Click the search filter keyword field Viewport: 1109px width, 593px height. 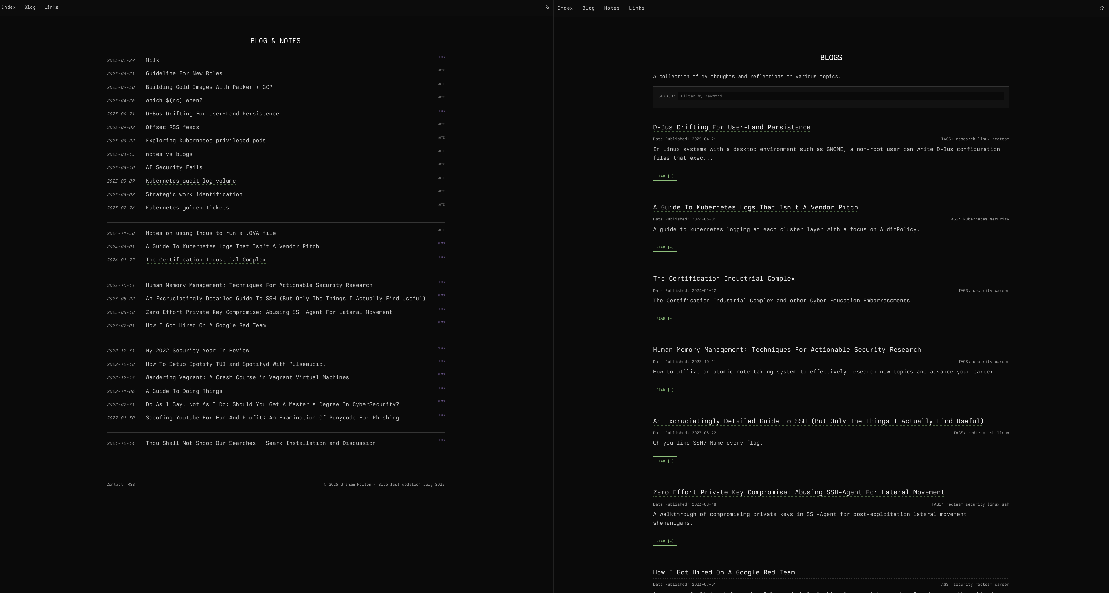click(x=840, y=96)
